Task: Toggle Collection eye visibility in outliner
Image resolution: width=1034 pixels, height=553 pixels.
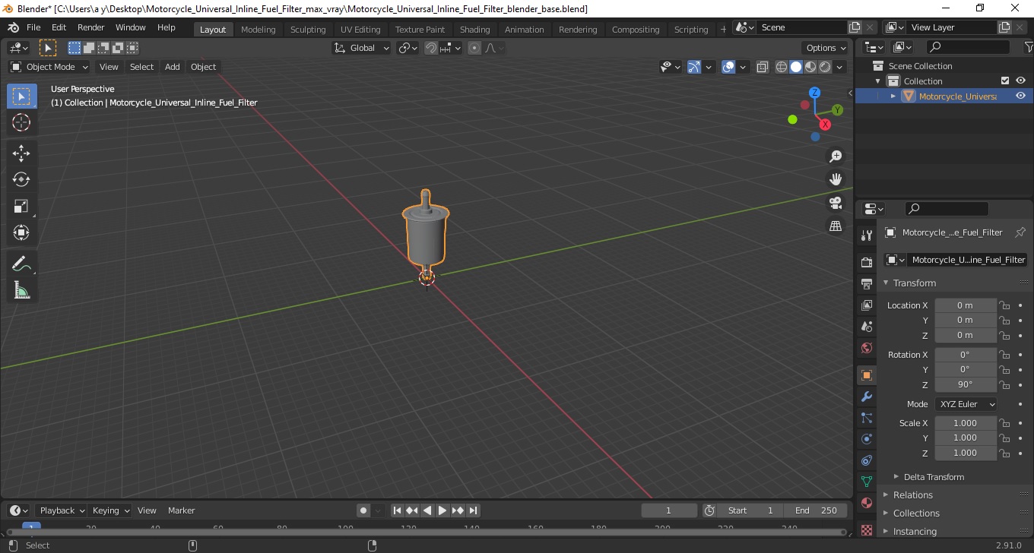Action: point(1020,81)
